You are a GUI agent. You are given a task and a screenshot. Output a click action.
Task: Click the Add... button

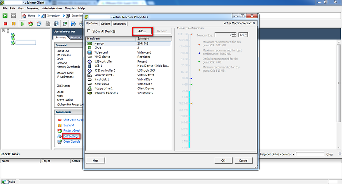click(142, 31)
